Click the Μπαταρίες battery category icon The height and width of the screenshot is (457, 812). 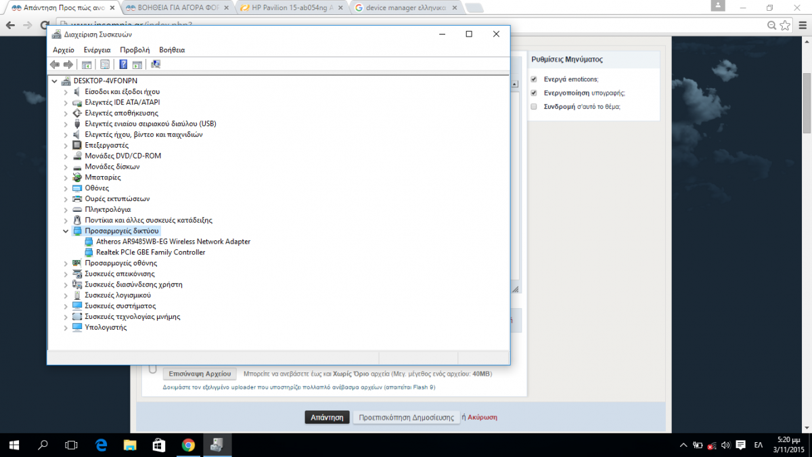[x=78, y=177]
